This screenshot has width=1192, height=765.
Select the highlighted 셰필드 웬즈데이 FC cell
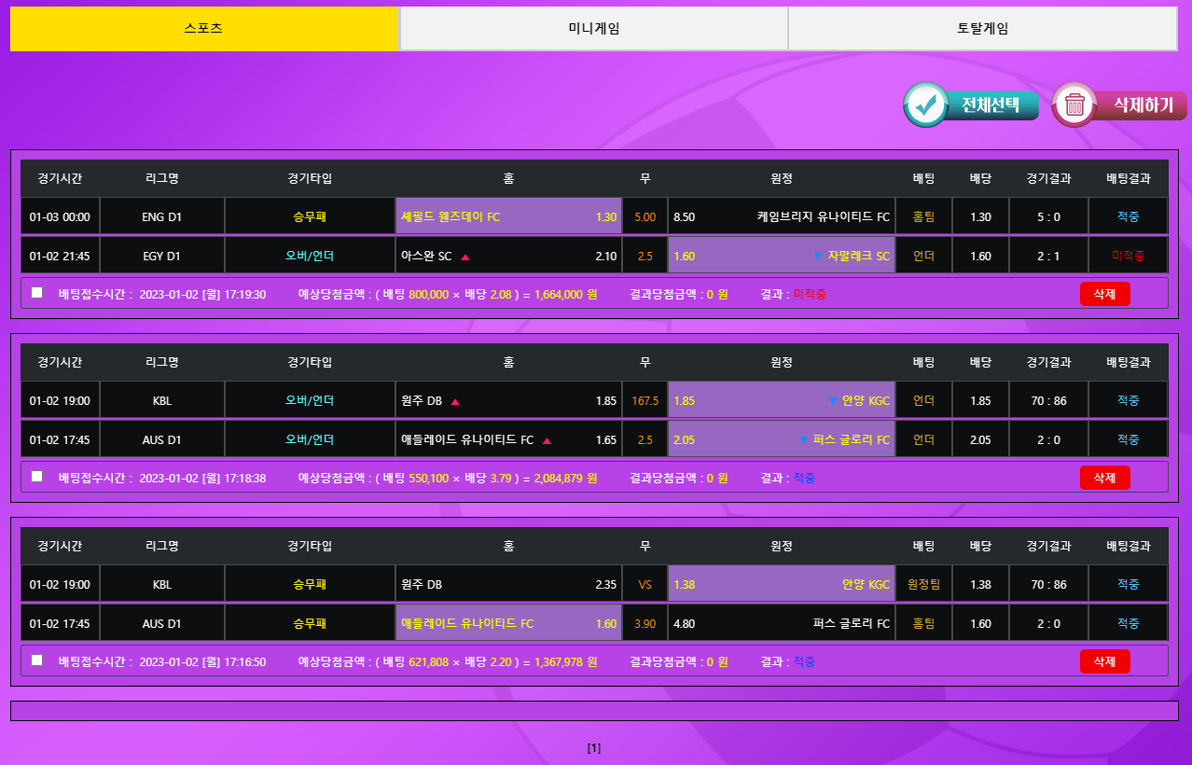[x=508, y=217]
